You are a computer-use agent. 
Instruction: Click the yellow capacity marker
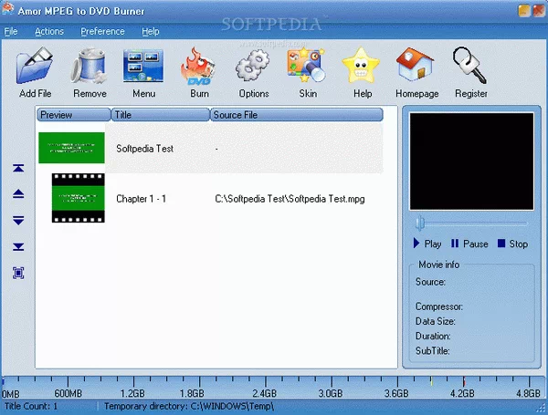pyautogui.click(x=431, y=381)
